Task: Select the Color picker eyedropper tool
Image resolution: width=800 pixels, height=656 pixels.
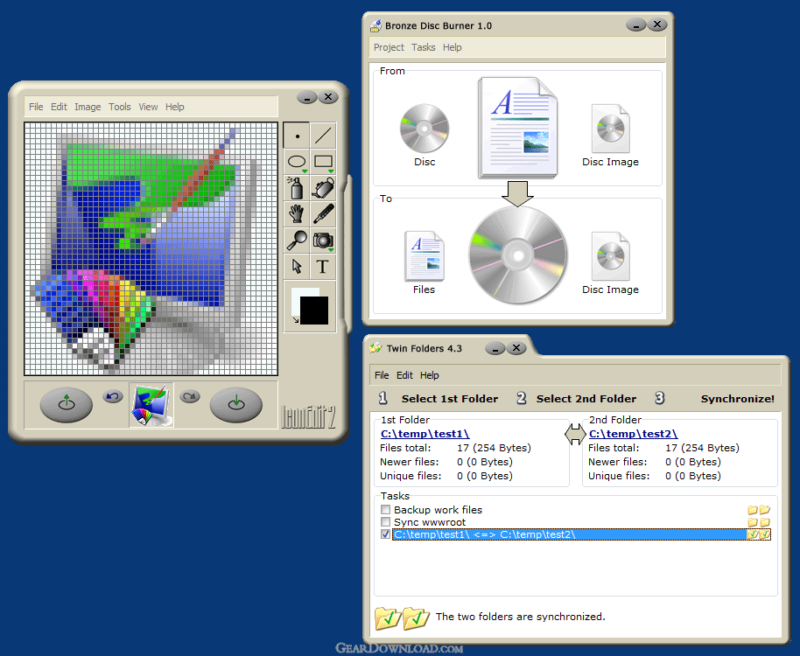Action: coord(323,214)
